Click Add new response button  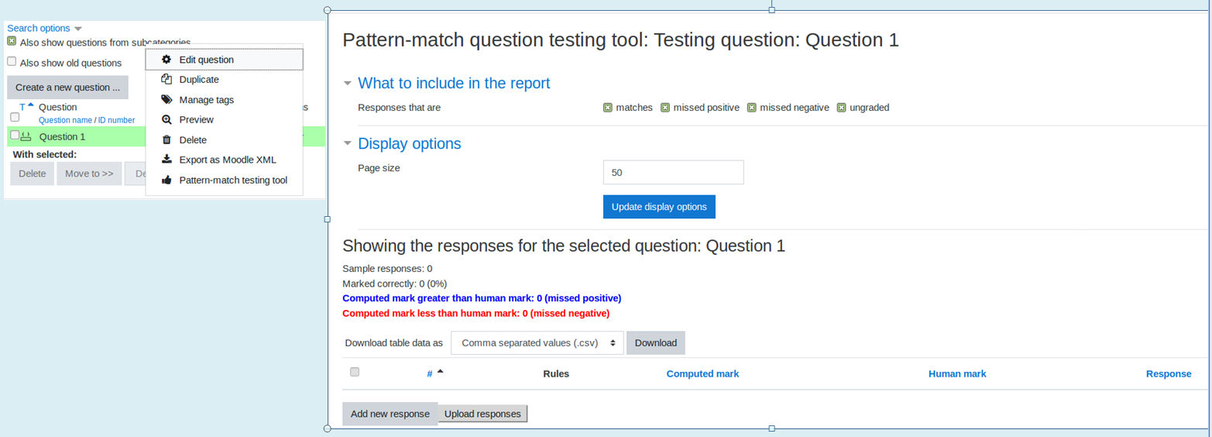pyautogui.click(x=390, y=414)
